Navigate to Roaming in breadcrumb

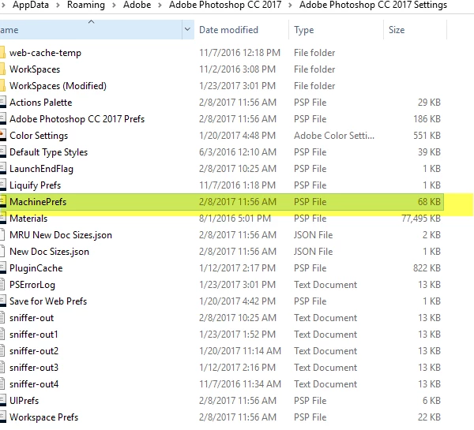(86, 5)
